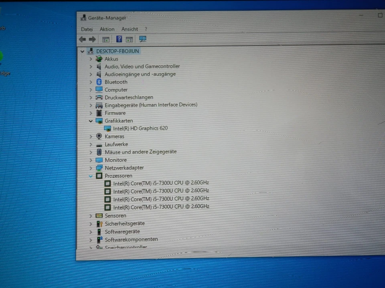
Task: Click the Monitore screen icon
Action: [99, 160]
